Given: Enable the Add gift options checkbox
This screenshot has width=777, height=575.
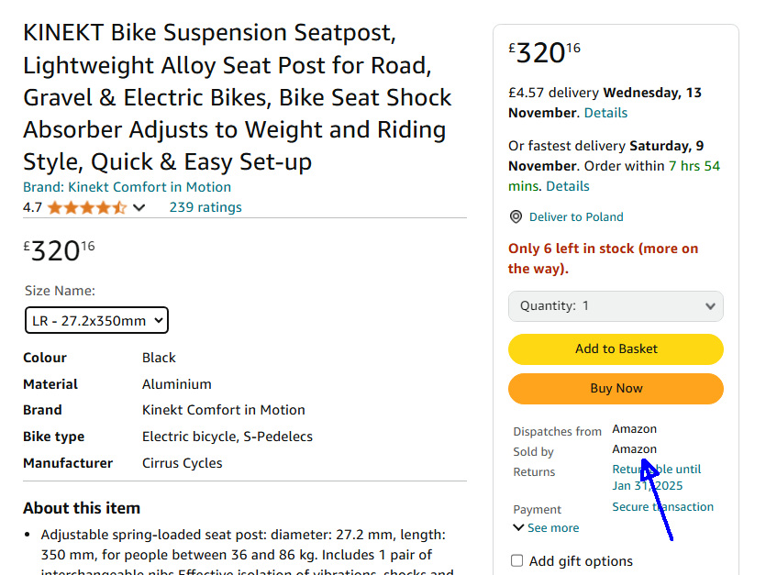Looking at the screenshot, I should [517, 561].
